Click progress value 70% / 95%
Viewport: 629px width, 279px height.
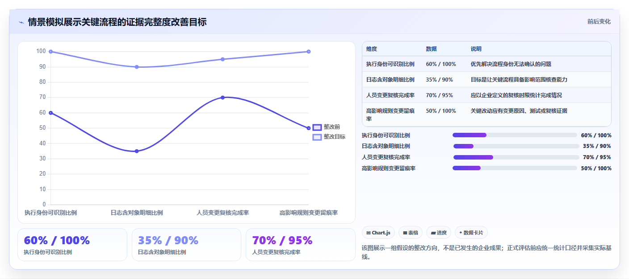[x=597, y=157]
